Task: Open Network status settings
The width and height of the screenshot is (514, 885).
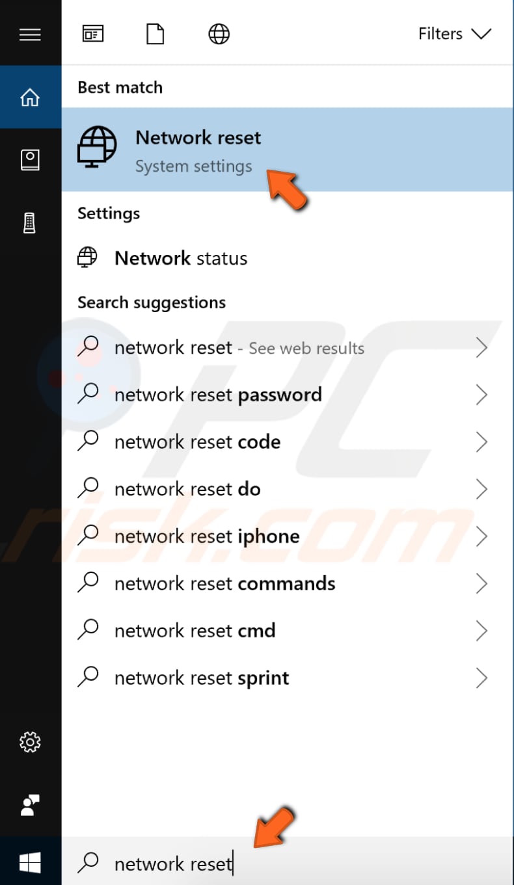Action: 180,258
